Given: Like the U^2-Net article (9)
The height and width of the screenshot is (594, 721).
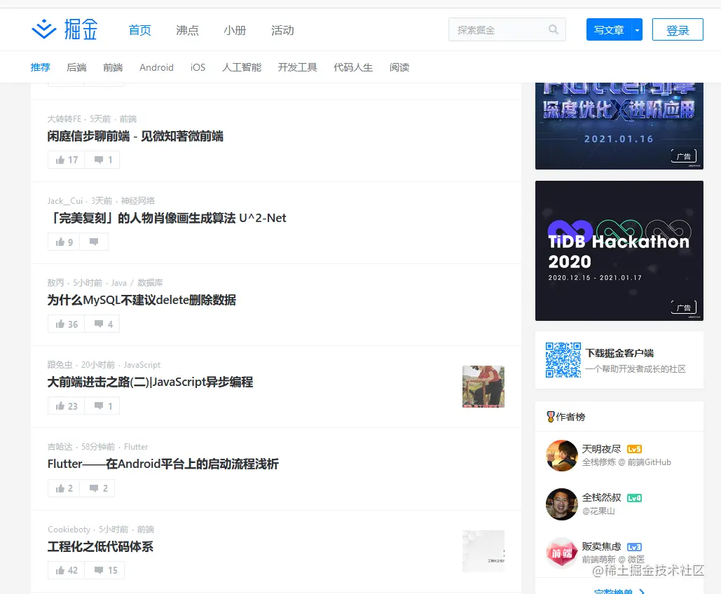Looking at the screenshot, I should click(x=64, y=242).
